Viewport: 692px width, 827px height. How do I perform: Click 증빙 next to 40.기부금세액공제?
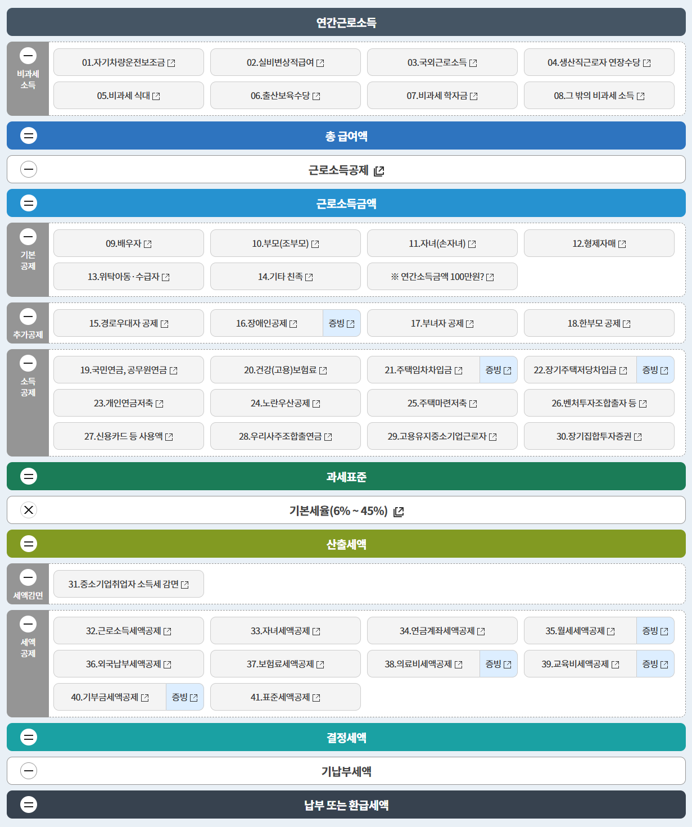pos(185,697)
